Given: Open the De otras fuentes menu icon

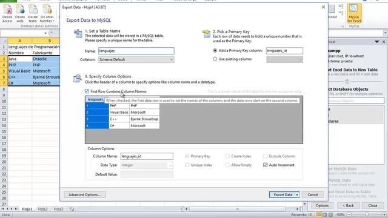Looking at the screenshot, I should point(47,13).
